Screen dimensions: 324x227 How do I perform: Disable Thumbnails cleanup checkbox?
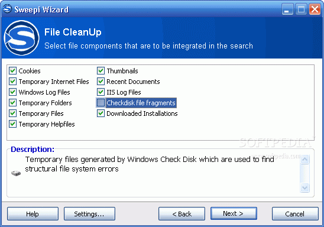coord(101,70)
